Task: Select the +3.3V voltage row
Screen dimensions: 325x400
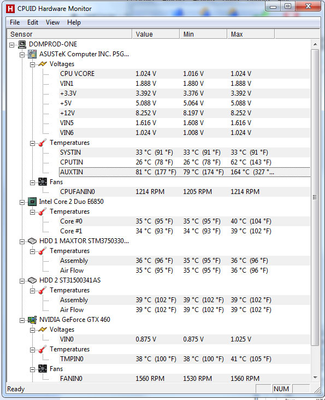Action: [184, 93]
